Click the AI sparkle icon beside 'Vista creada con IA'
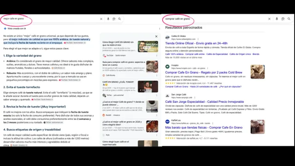This screenshot has width=295, height=166. [5, 29]
